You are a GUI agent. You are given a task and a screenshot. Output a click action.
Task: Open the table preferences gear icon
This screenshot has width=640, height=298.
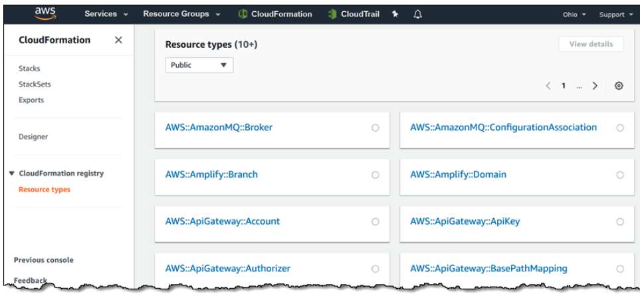pos(619,86)
